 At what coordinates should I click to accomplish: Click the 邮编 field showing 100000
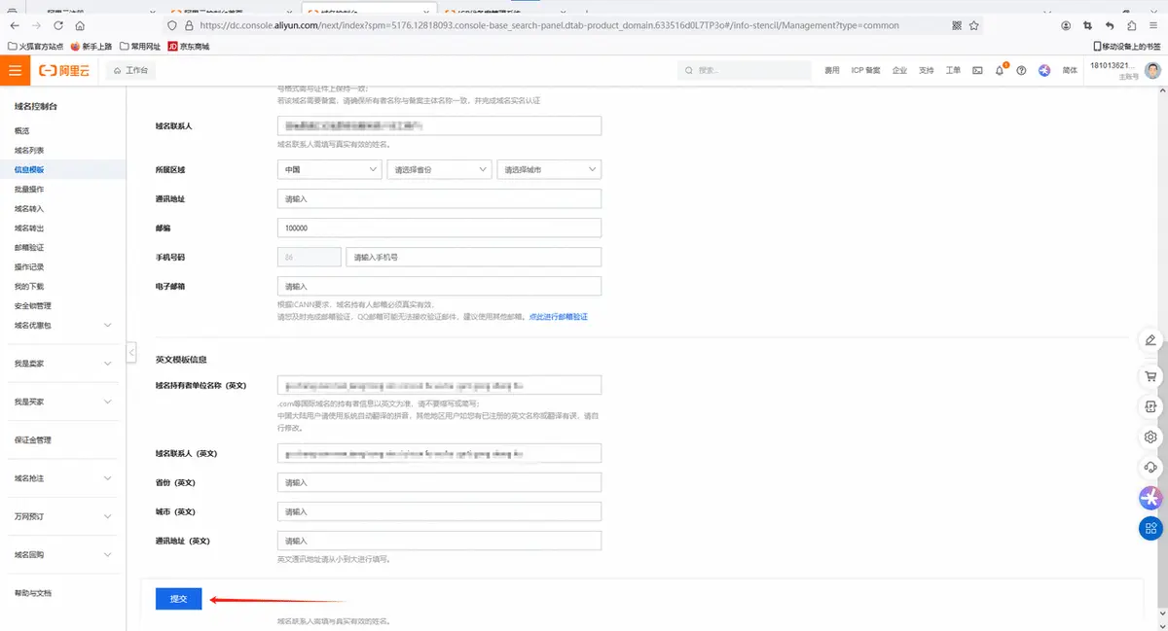[x=439, y=228]
